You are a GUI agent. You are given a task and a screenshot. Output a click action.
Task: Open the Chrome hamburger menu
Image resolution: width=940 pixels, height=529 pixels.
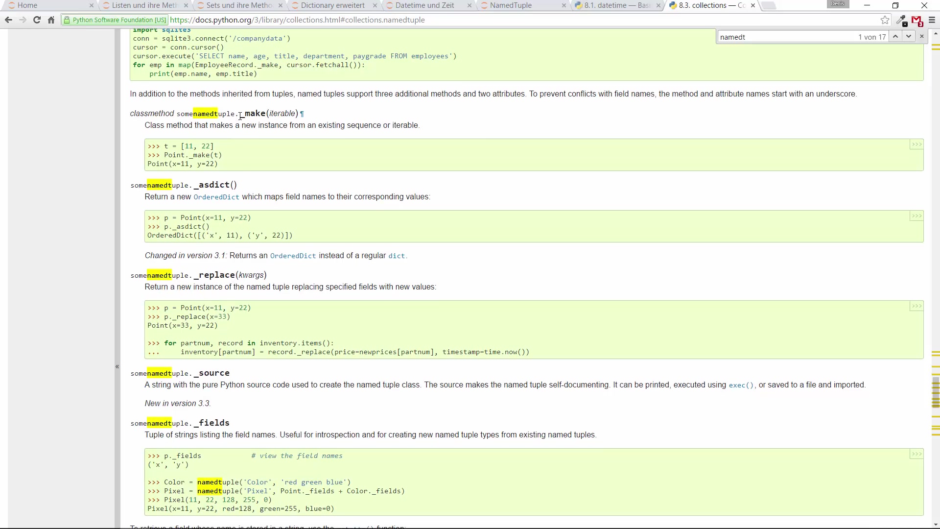tap(932, 20)
